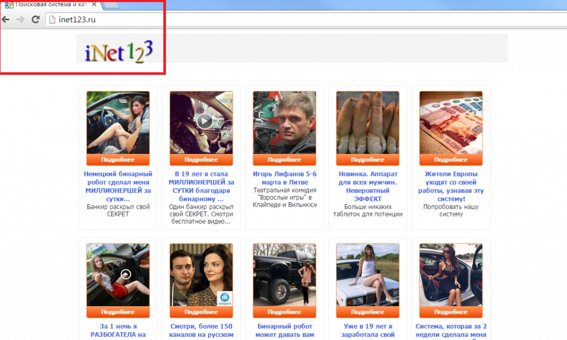The width and height of the screenshot is (567, 340).
Task: Open thumbnail of woman sitting on white car
Action: click(x=368, y=275)
